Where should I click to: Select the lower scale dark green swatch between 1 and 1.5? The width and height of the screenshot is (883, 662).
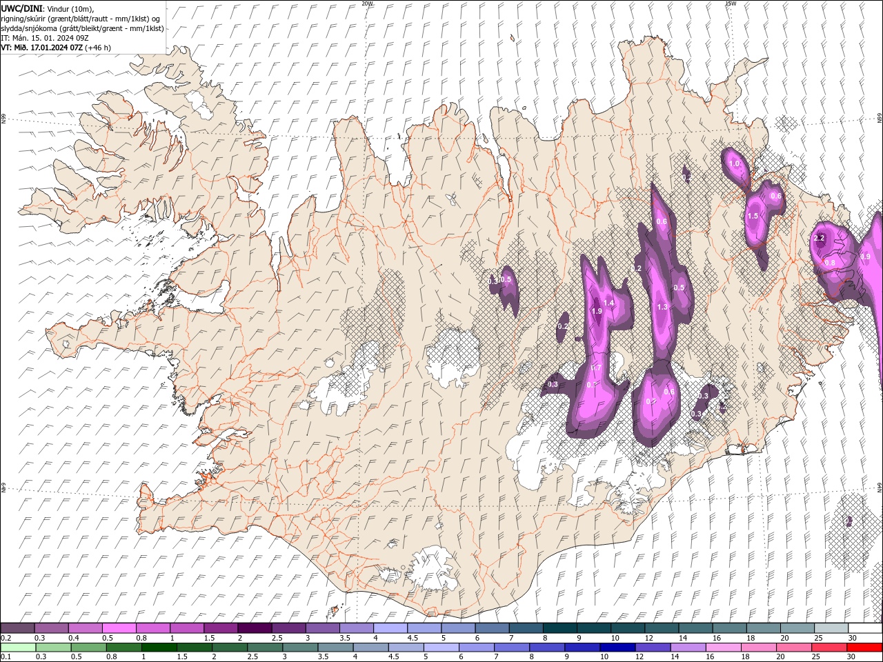click(159, 648)
